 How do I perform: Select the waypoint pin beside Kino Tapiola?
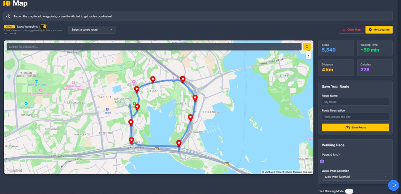(137, 90)
